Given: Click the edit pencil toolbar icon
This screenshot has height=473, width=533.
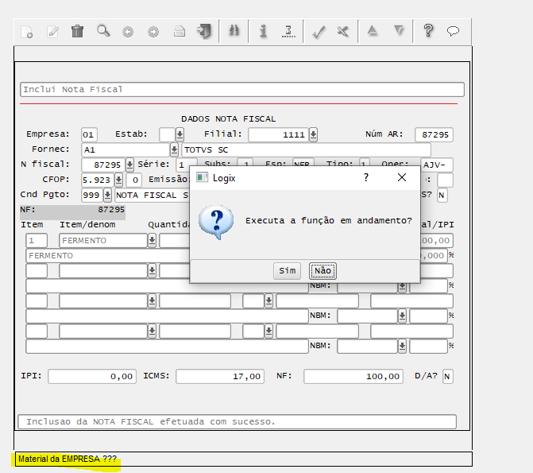Looking at the screenshot, I should point(52,32).
